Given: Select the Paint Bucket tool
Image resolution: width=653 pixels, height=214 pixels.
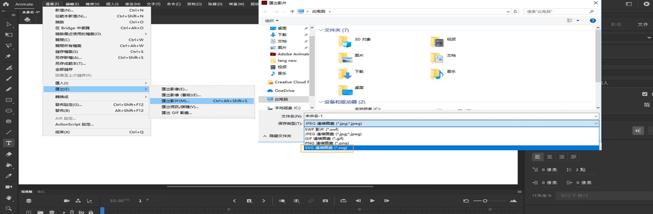Looking at the screenshot, I should point(9,165).
